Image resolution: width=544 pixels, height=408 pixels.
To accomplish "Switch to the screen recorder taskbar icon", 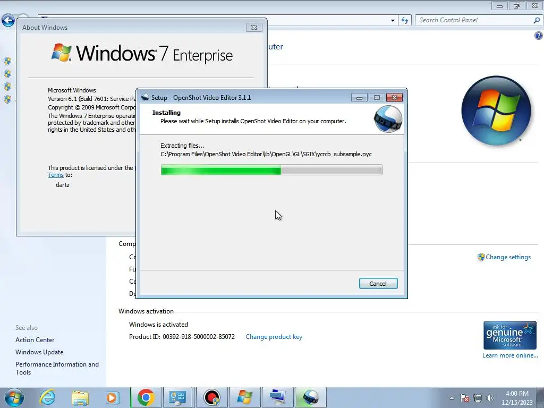I will click(212, 397).
